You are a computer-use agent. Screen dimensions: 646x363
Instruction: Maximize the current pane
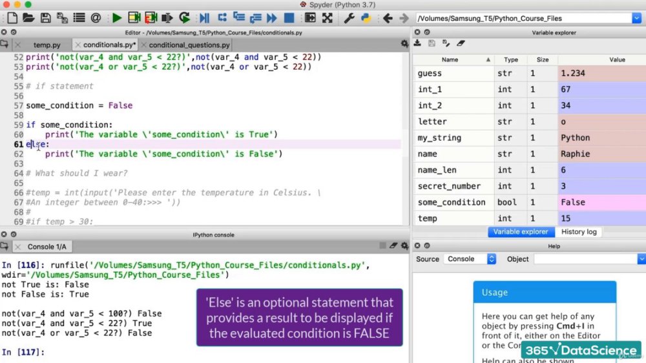[x=310, y=17]
